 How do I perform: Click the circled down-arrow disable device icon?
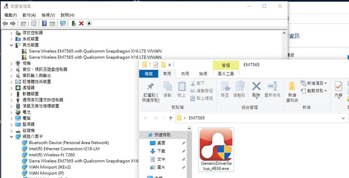(89, 23)
